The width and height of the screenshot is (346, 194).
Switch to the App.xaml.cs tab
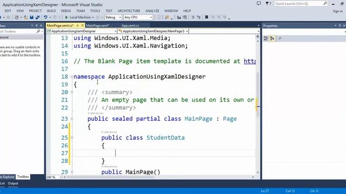point(130,25)
